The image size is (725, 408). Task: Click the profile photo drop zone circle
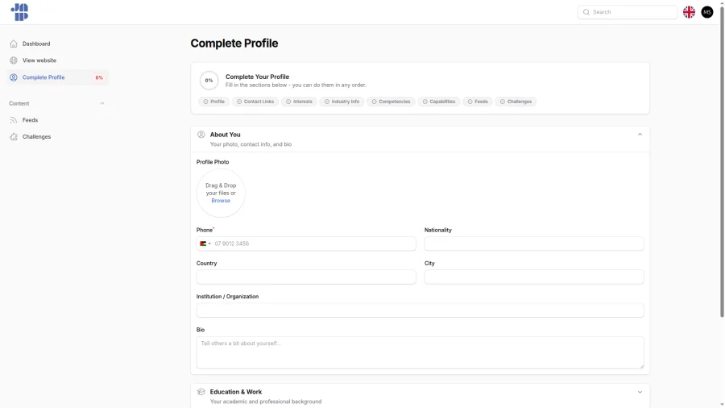point(221,193)
